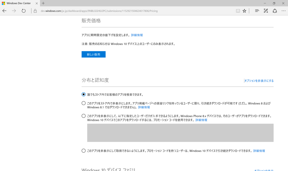Open 詳細情報 link under 販売価格
Viewport: 288px width, 171px height.
pyautogui.click(x=137, y=35)
